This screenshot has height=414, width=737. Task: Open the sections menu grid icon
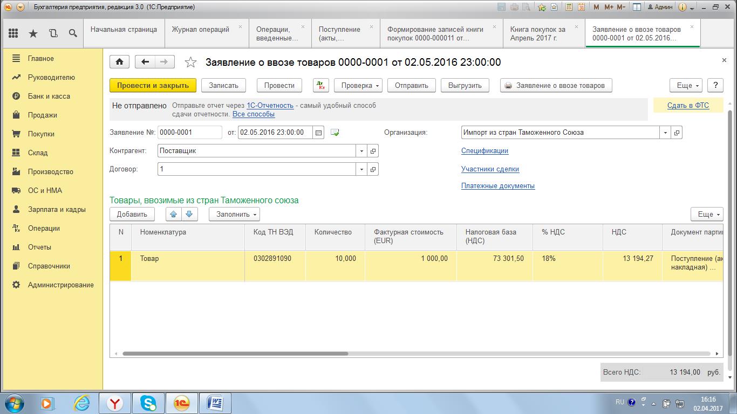pos(13,33)
